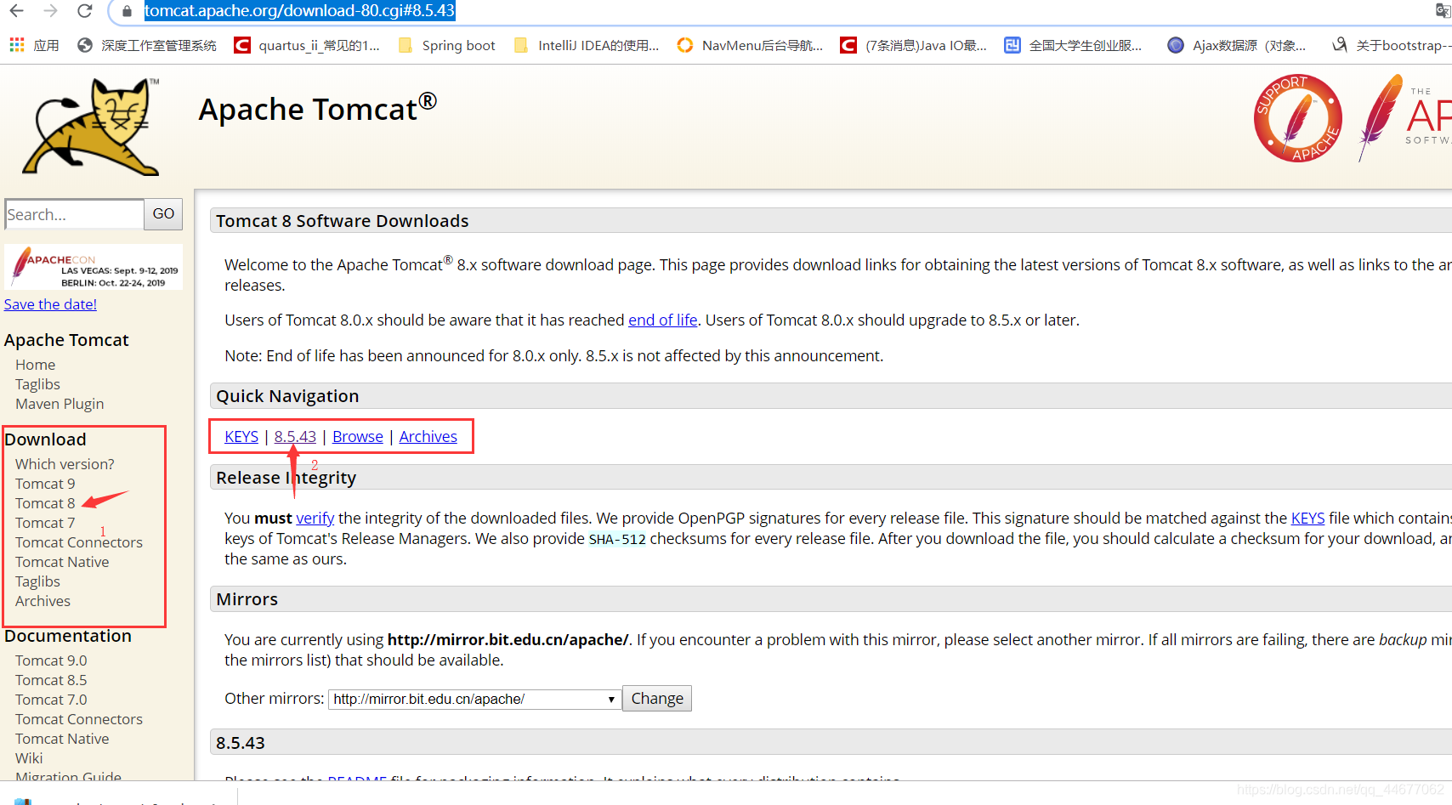The image size is (1452, 805).
Task: Open Which version? under Download
Action: pyautogui.click(x=65, y=464)
